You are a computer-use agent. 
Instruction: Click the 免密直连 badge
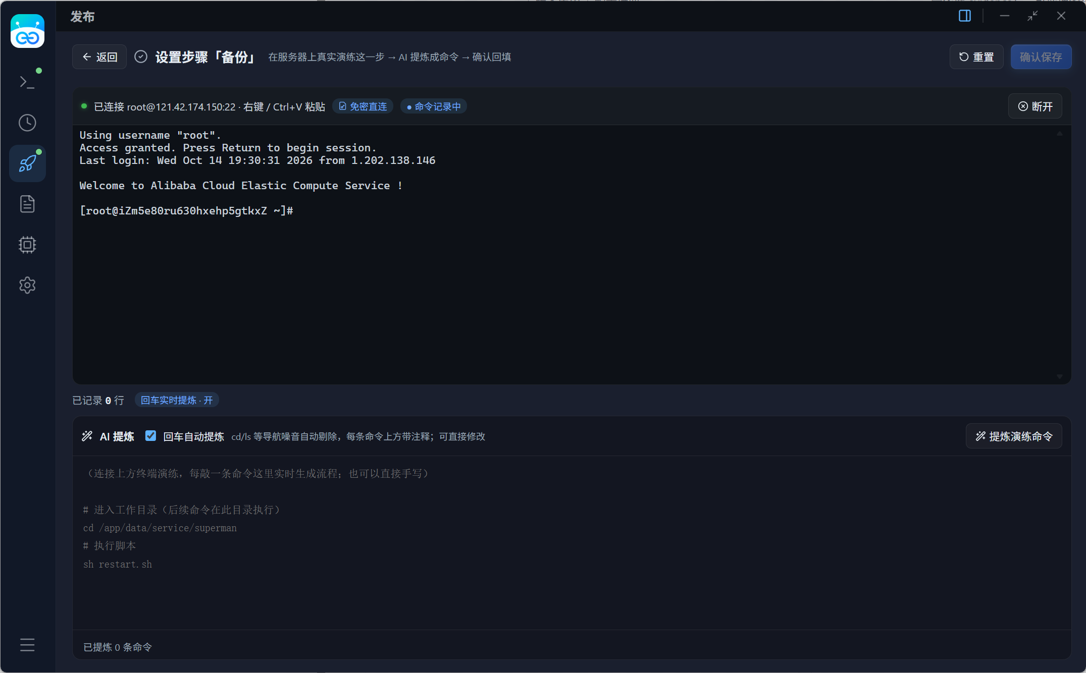click(x=363, y=106)
